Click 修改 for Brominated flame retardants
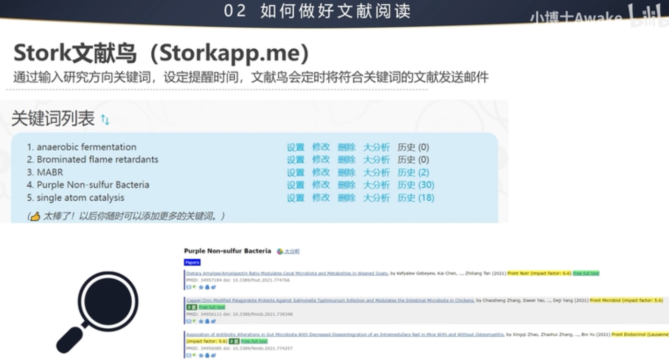 (x=321, y=160)
